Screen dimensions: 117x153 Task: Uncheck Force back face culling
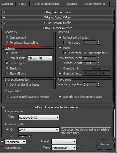[7, 43]
